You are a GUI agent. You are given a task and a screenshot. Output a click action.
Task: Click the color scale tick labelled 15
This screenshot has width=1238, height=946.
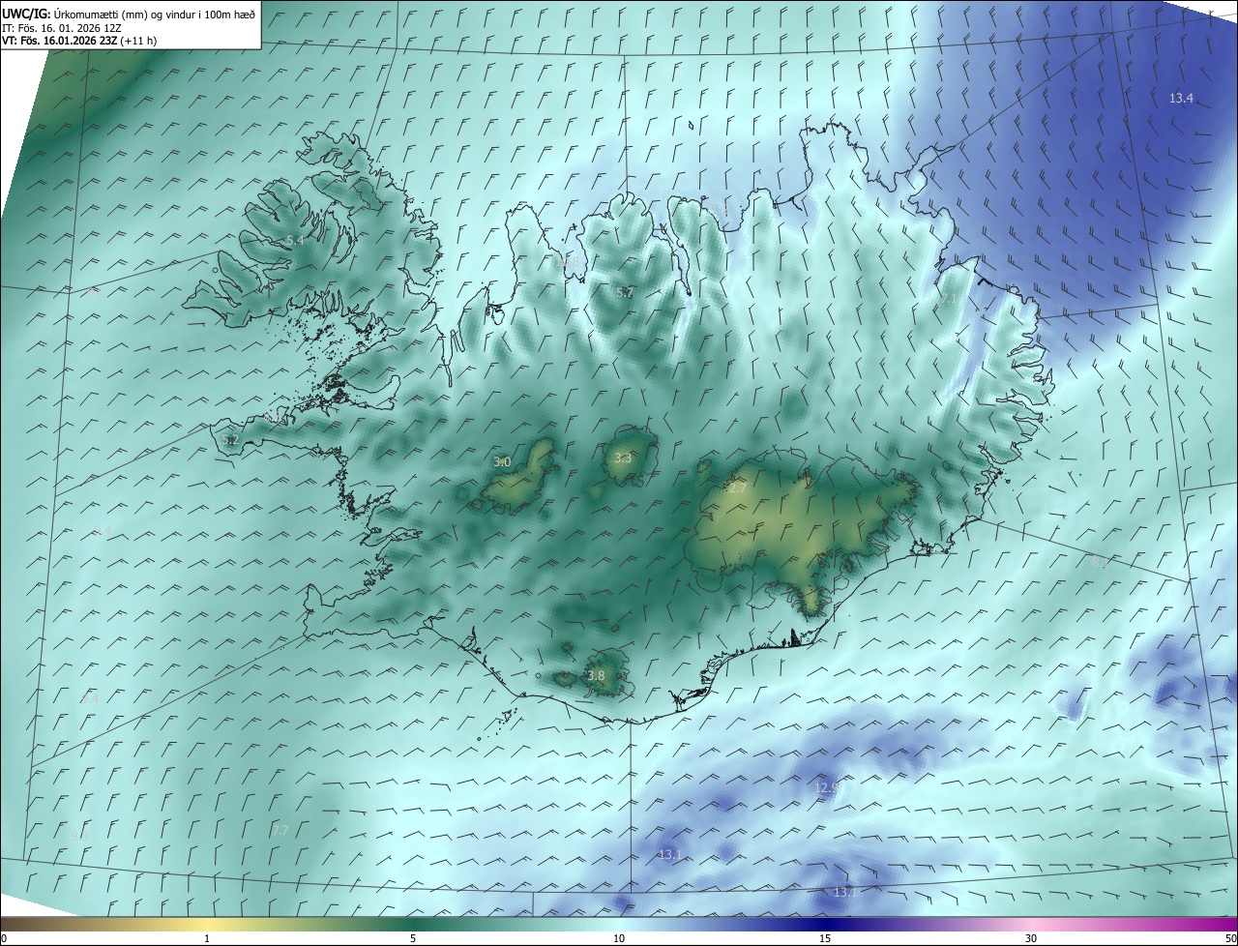point(825,938)
